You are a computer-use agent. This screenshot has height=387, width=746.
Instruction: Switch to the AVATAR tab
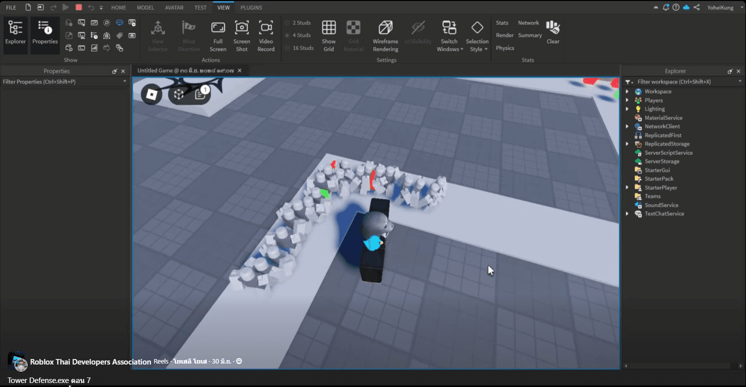(174, 7)
